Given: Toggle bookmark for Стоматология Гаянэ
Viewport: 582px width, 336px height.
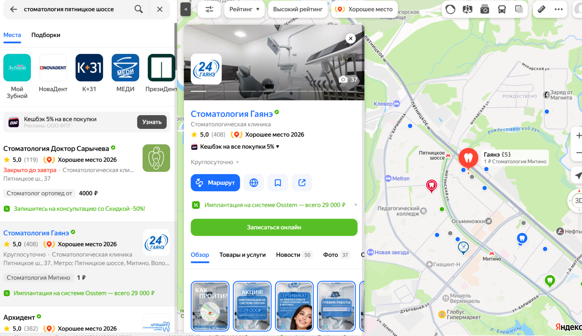Looking at the screenshot, I should coord(278,183).
